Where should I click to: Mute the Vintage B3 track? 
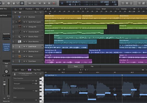pyautogui.click(x=24, y=27)
